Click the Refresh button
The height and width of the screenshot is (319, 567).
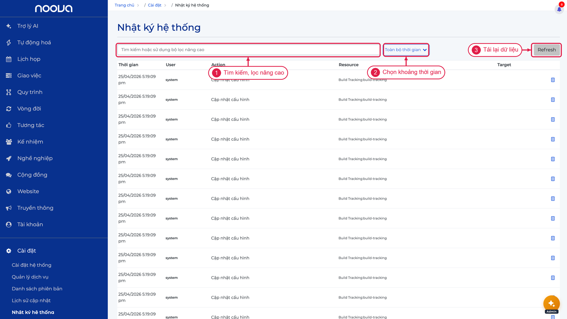(x=546, y=50)
